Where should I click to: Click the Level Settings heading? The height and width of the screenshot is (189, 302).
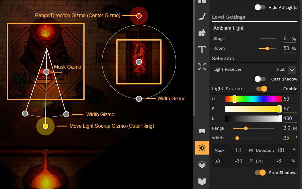point(228,17)
